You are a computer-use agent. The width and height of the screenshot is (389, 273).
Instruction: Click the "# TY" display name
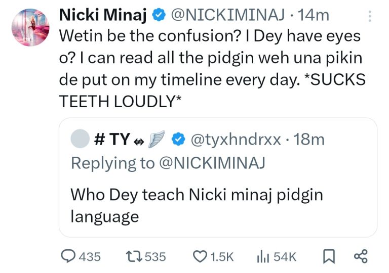pos(112,140)
